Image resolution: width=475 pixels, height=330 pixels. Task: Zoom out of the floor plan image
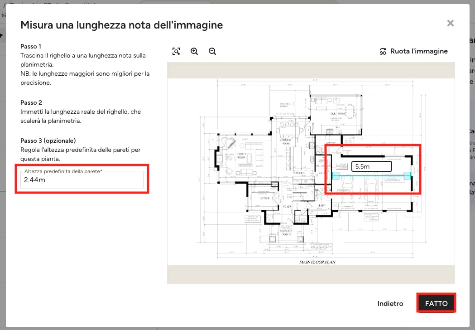pyautogui.click(x=212, y=51)
